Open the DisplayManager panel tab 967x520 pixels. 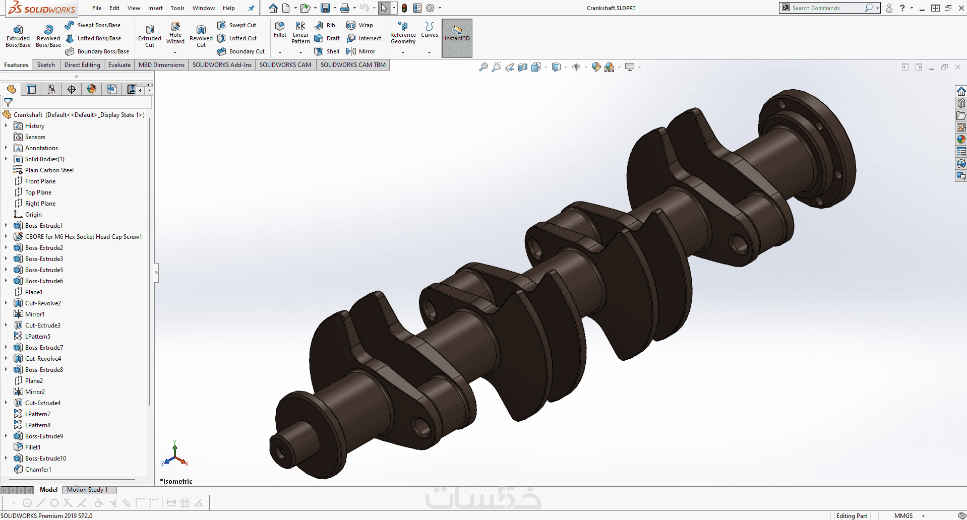tap(92, 89)
